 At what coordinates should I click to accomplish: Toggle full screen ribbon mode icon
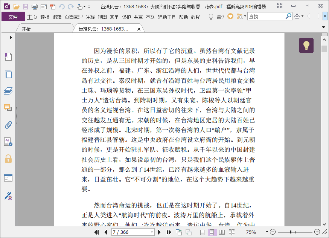(280, 6)
